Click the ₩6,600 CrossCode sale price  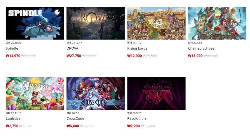click(73, 126)
